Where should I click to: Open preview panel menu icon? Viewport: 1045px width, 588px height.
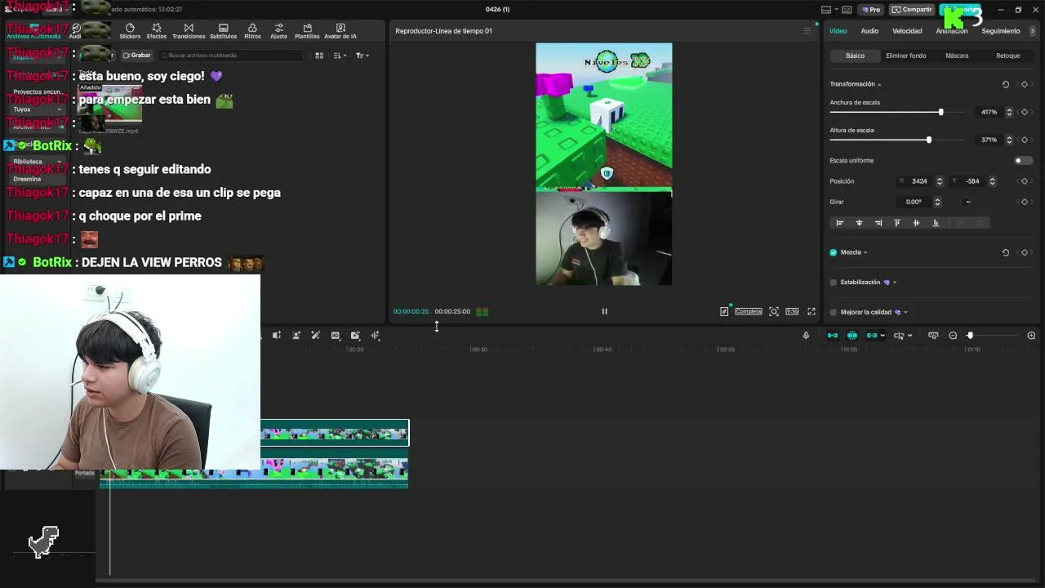[x=807, y=31]
